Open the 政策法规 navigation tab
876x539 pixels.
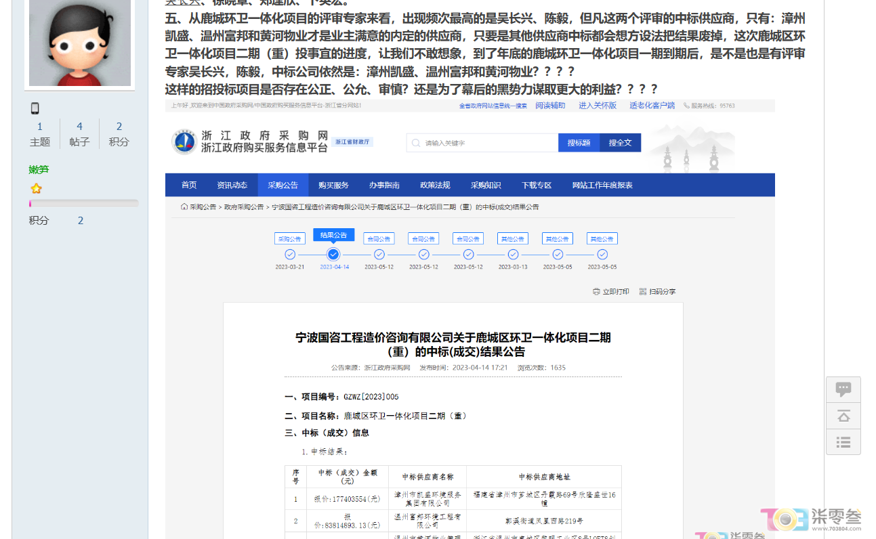coord(435,185)
